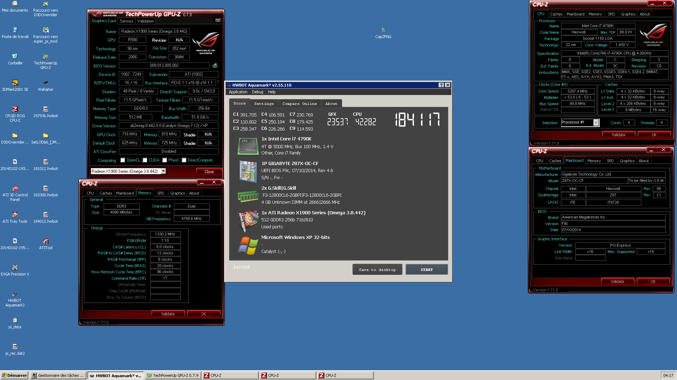Screen dimensions: 677x380
Task: Open Cap2PNG desktop icon
Action: click(x=383, y=33)
